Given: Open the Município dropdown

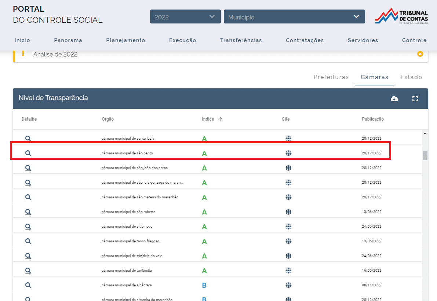Looking at the screenshot, I should click(x=294, y=17).
